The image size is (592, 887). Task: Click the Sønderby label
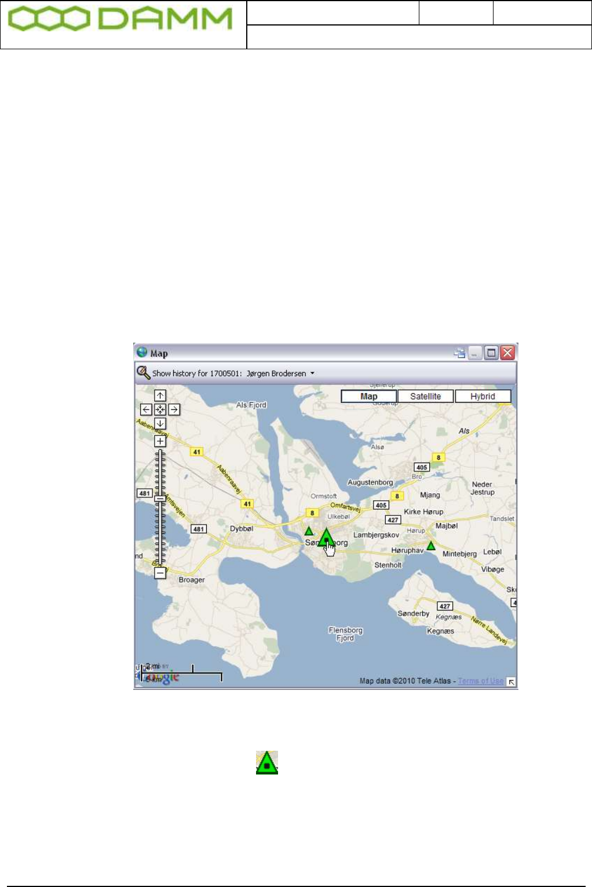click(x=414, y=613)
